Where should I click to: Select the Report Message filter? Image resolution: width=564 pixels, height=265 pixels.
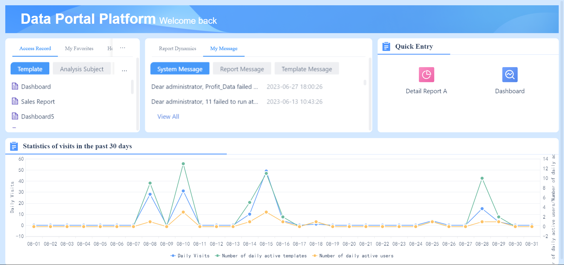click(x=242, y=69)
